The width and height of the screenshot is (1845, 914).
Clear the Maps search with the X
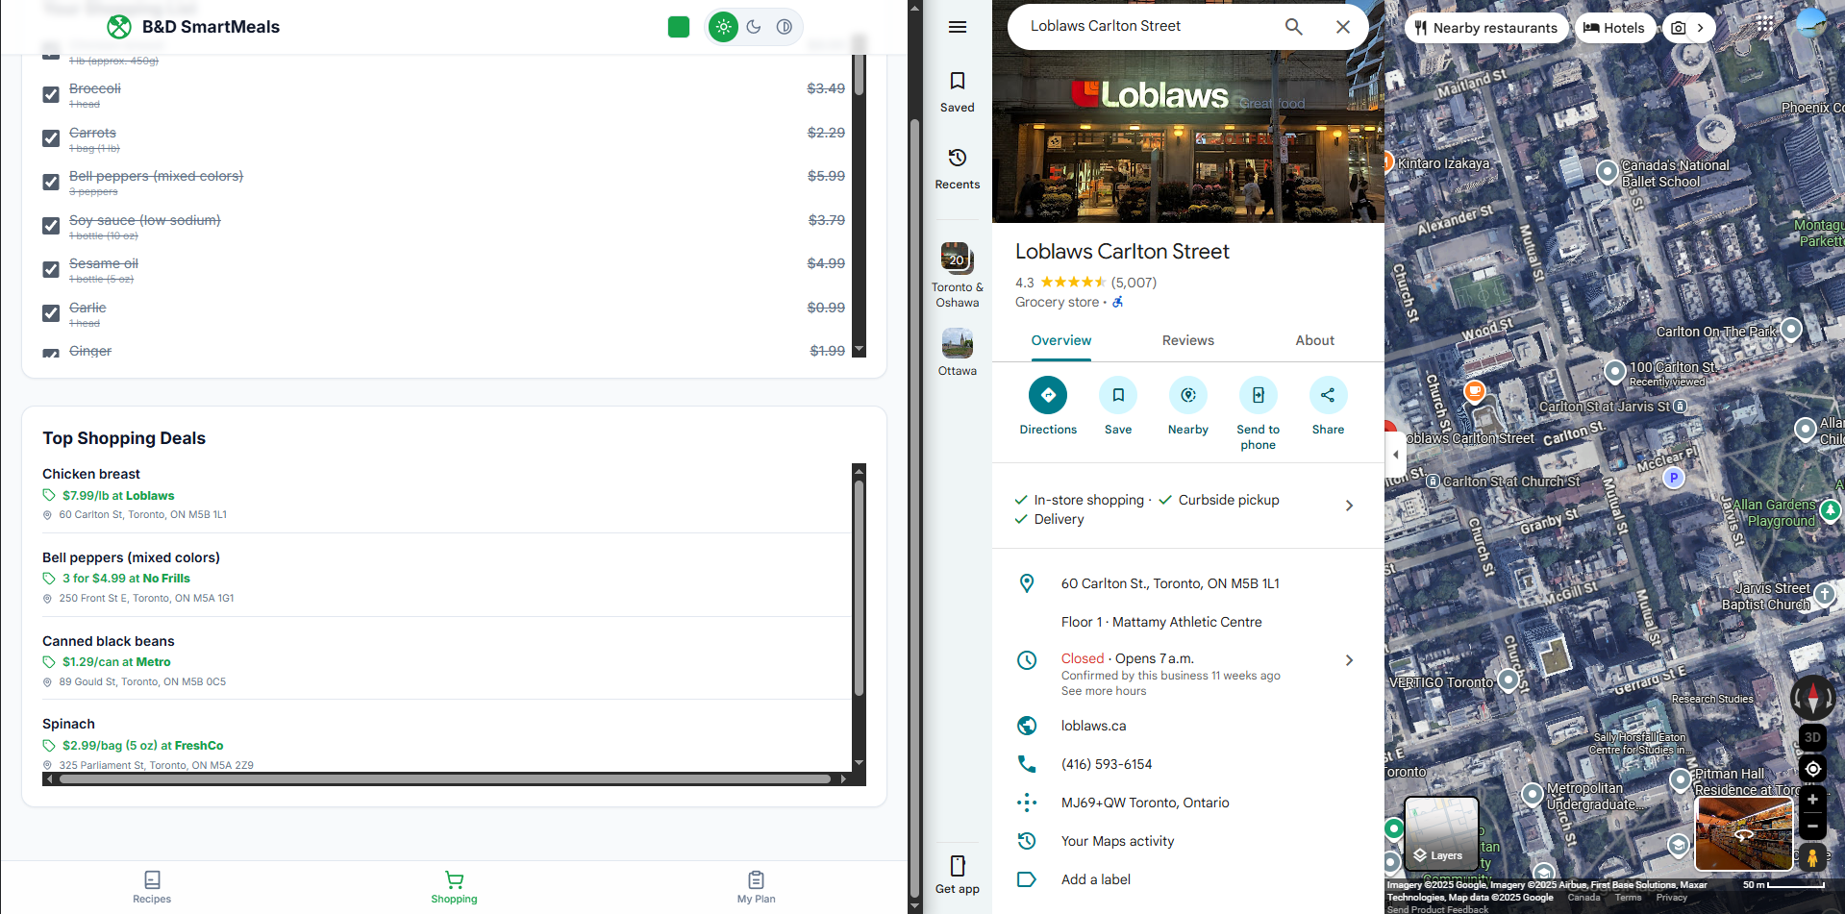(x=1343, y=27)
